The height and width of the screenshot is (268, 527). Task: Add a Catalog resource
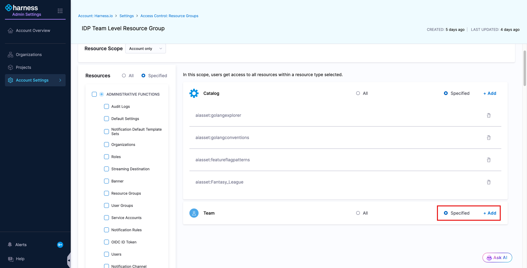490,93
